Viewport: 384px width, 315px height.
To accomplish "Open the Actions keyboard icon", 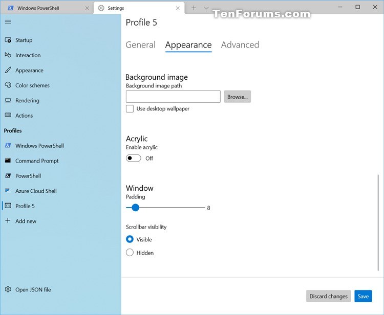I will [8, 115].
